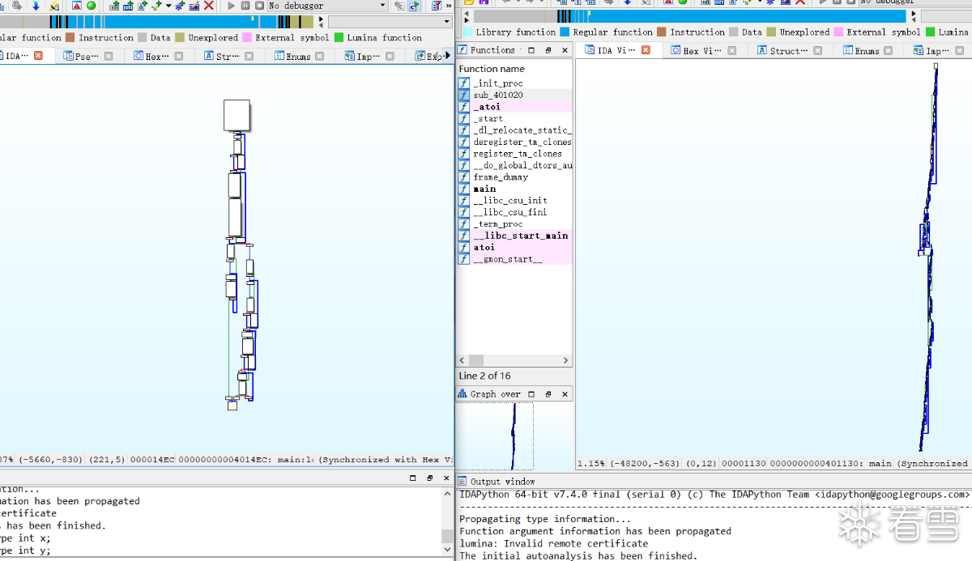Viewport: 972px width, 561px height.
Task: Maximize the Functions panel using its square icon
Action: pyautogui.click(x=531, y=50)
